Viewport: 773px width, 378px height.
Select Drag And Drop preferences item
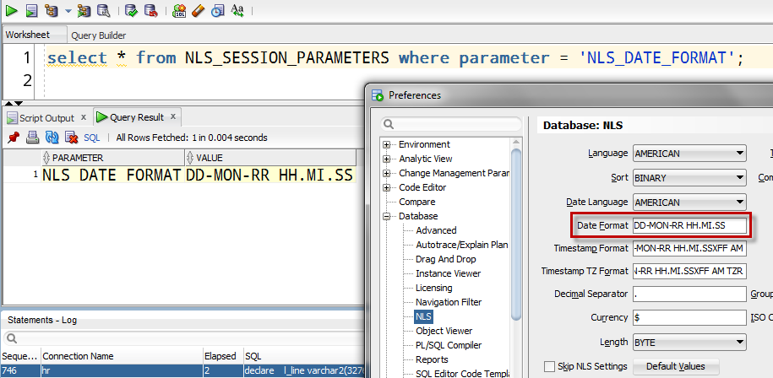[446, 259]
